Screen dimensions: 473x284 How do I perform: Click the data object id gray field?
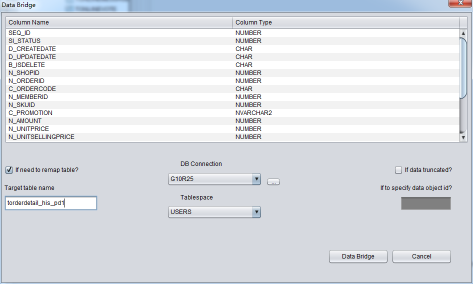tap(425, 203)
